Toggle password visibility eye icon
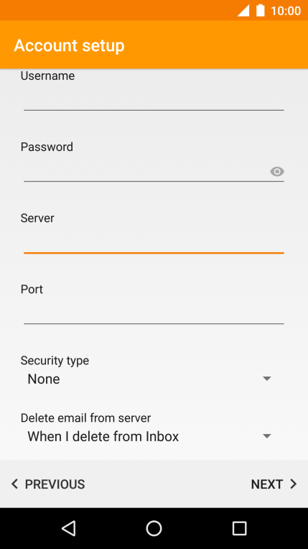The image size is (308, 549). 277,172
